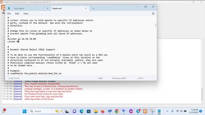Open the View menu in Notepad
Screen dimensions: 205x115
coord(26,13)
